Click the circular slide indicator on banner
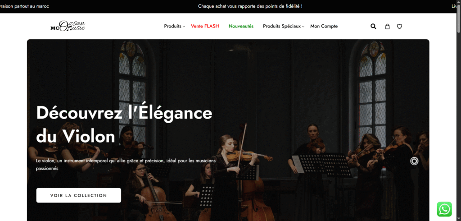 point(414,161)
